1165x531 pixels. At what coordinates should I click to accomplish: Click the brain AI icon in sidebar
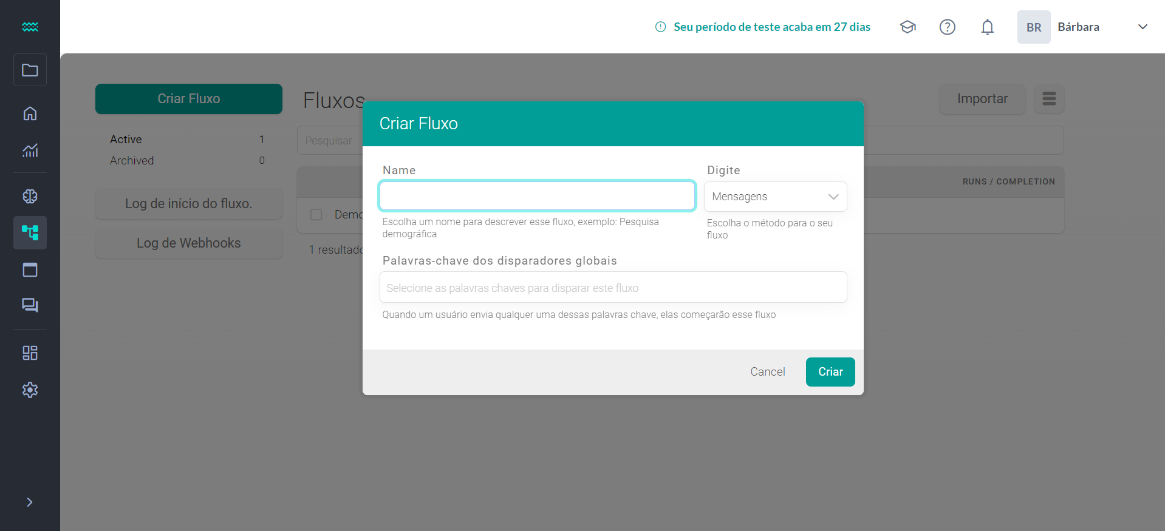pyautogui.click(x=30, y=196)
